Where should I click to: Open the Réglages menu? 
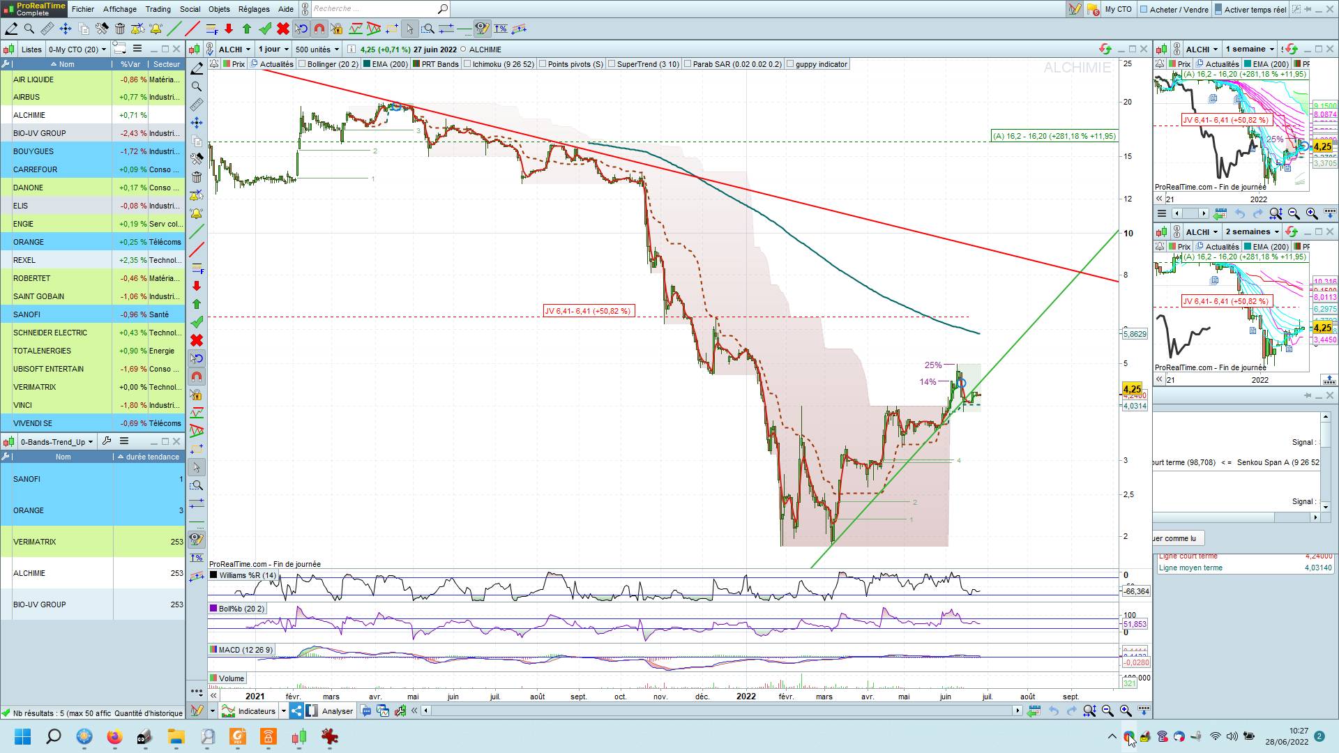tap(254, 9)
